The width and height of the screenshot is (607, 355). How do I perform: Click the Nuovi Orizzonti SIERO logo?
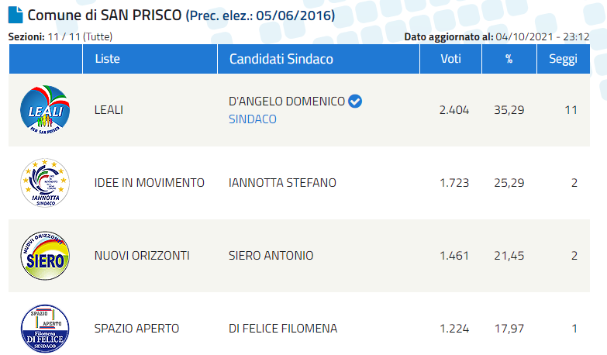45,255
